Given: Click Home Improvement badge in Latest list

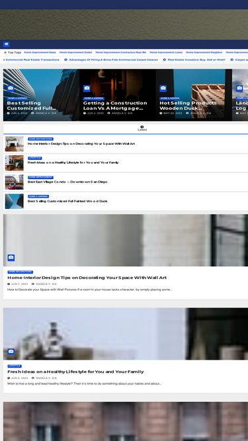Looking at the screenshot, I should (x=40, y=177).
